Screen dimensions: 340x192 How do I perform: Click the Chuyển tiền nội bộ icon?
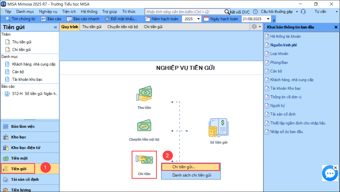point(144,126)
